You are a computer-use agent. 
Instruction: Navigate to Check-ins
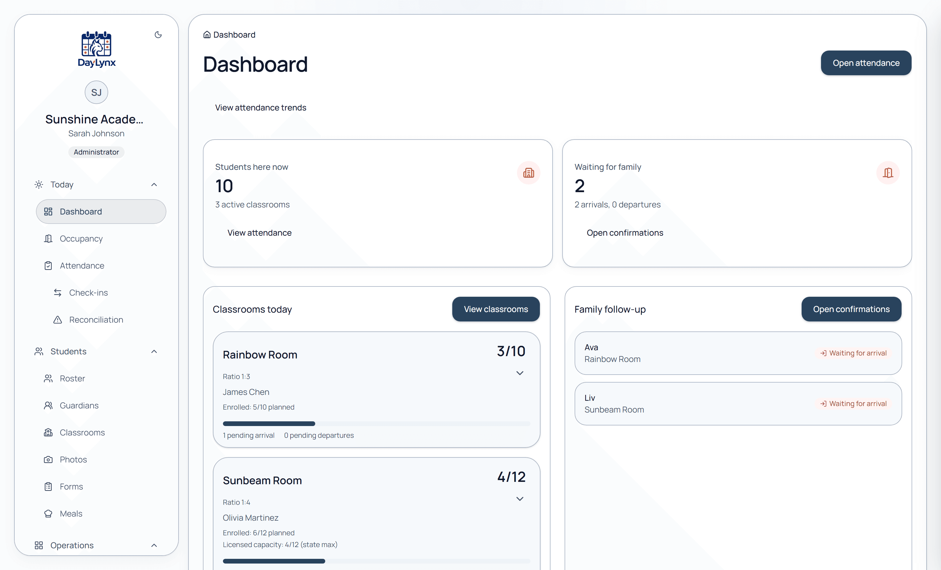click(x=105, y=293)
